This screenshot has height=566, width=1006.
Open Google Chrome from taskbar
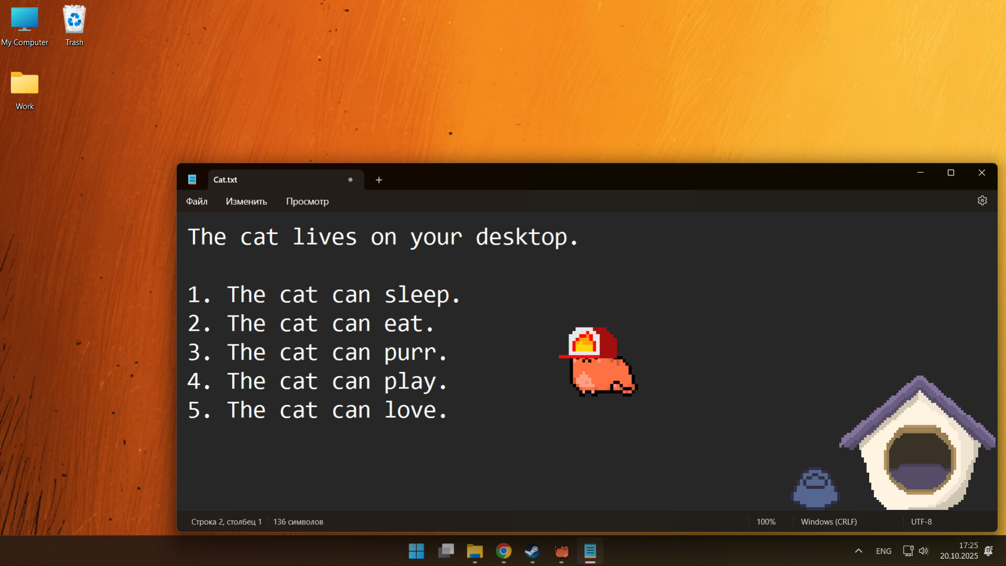click(x=504, y=551)
